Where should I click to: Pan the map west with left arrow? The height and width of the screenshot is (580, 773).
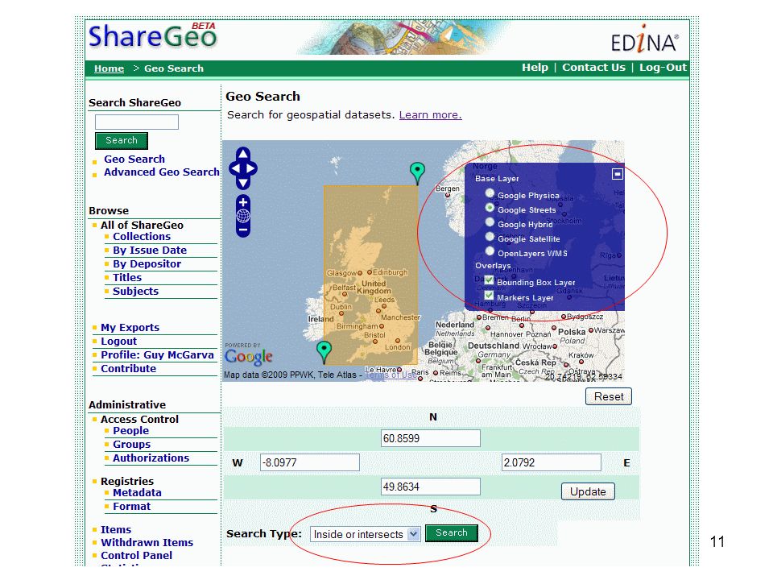(x=235, y=168)
